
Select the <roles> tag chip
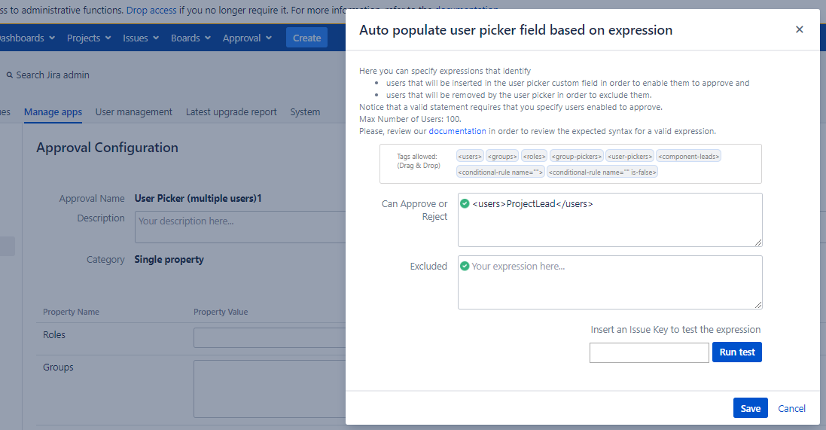coord(534,156)
